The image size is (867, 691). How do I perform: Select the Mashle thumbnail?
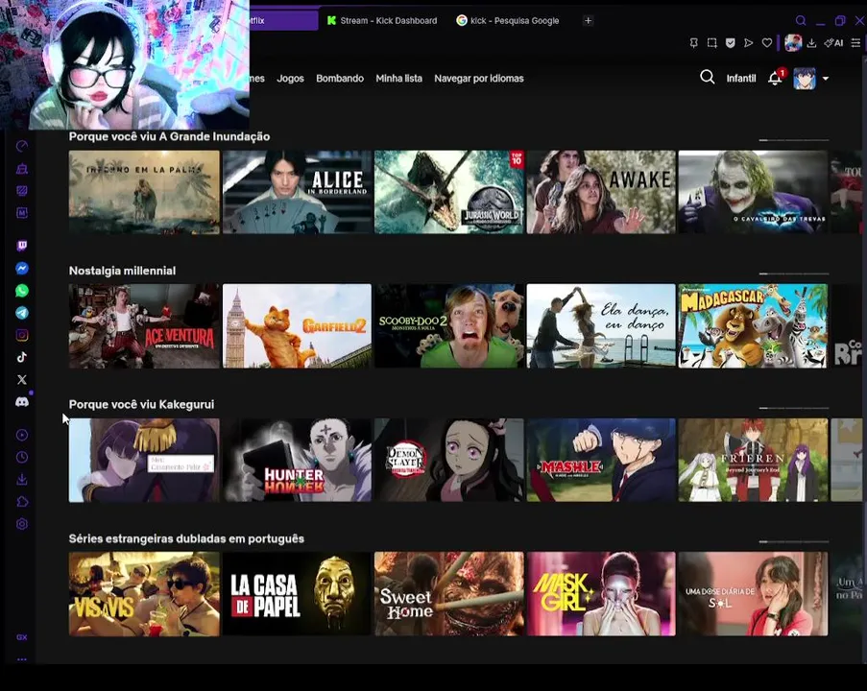601,460
